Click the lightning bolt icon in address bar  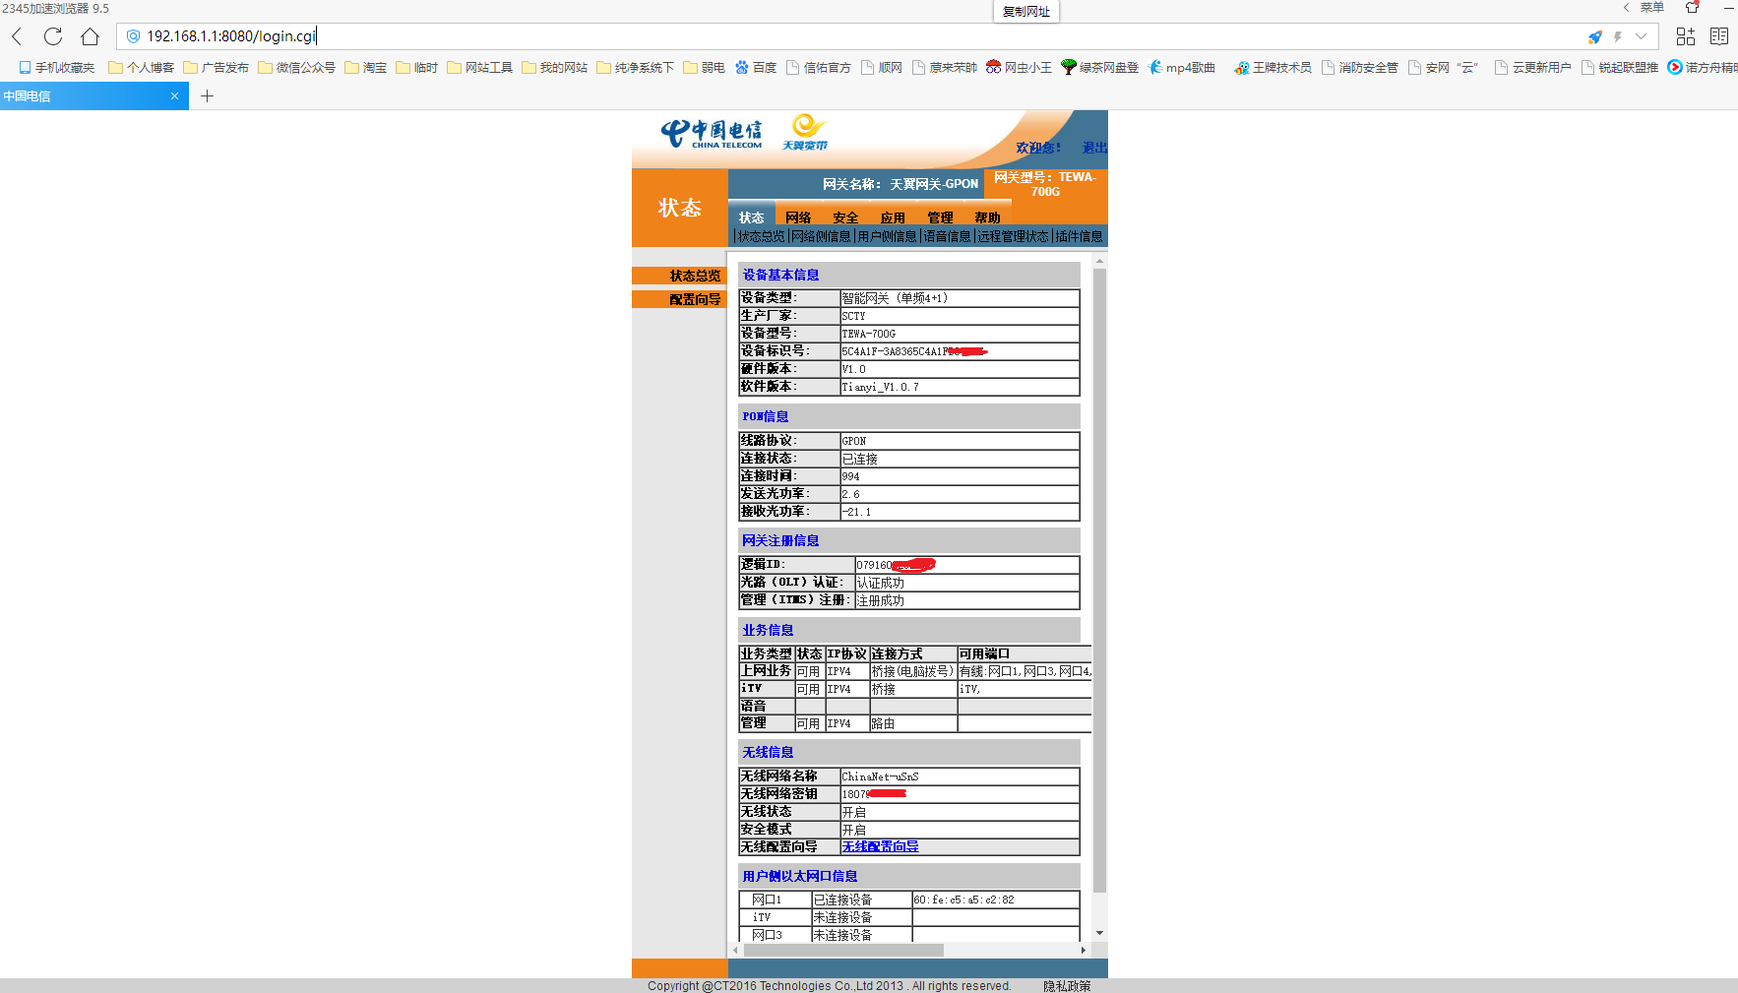tap(1617, 37)
